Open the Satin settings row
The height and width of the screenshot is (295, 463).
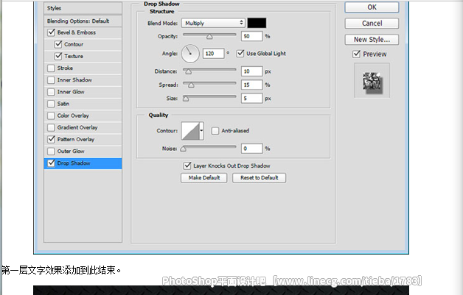pyautogui.click(x=83, y=104)
